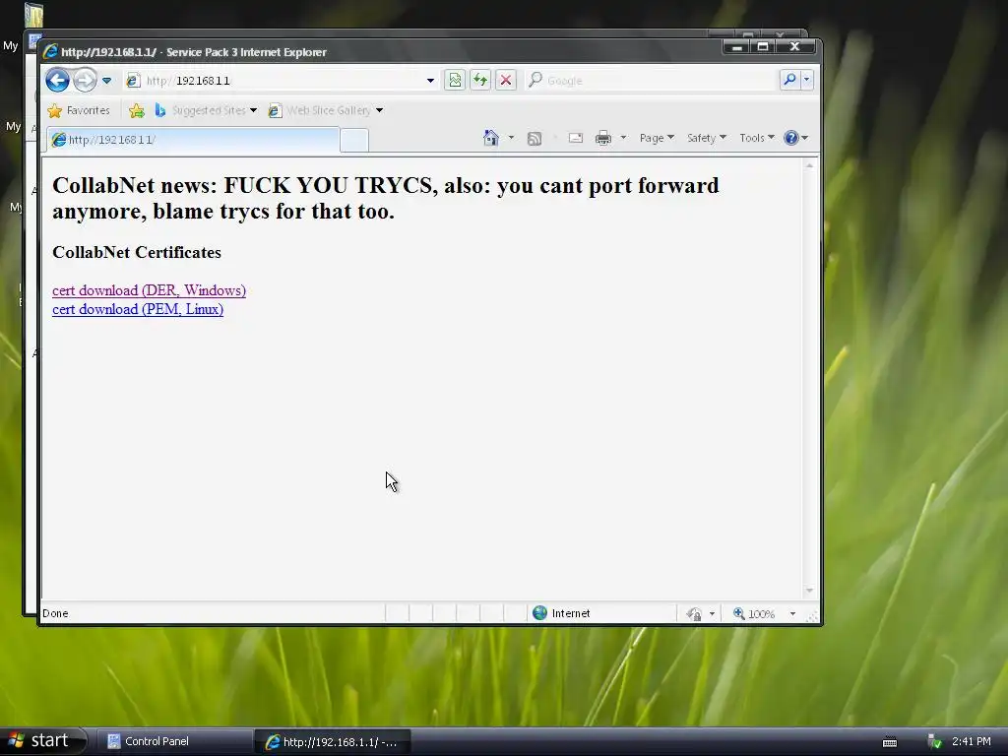
Task: Open the zoom level 100% control
Action: [x=754, y=614]
